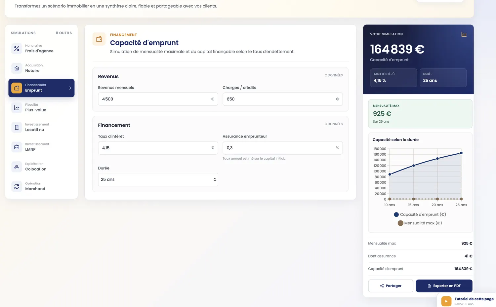Switch to Investissement LMNP simulation
Viewport: 496px width, 307px height.
pyautogui.click(x=41, y=147)
